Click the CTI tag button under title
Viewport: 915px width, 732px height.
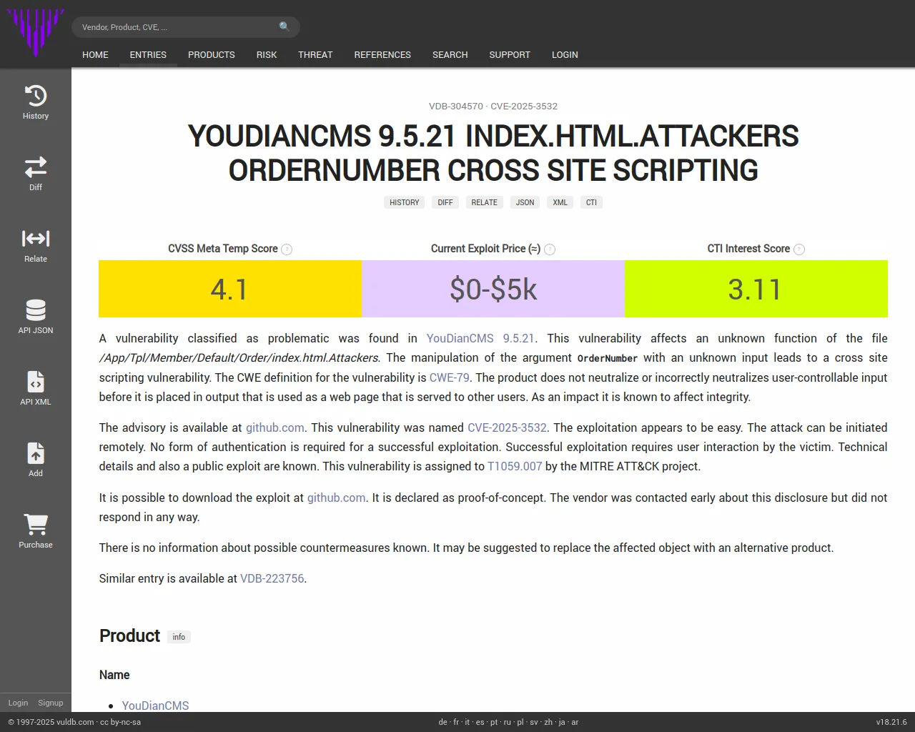coord(591,202)
